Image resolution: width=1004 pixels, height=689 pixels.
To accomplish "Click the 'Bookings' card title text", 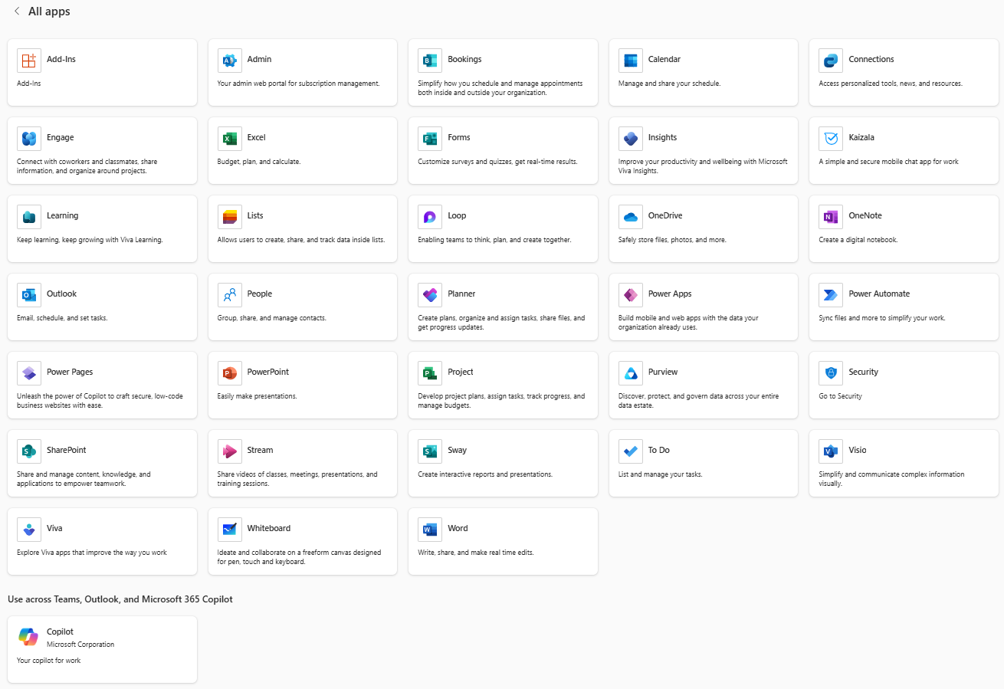I will tap(464, 59).
